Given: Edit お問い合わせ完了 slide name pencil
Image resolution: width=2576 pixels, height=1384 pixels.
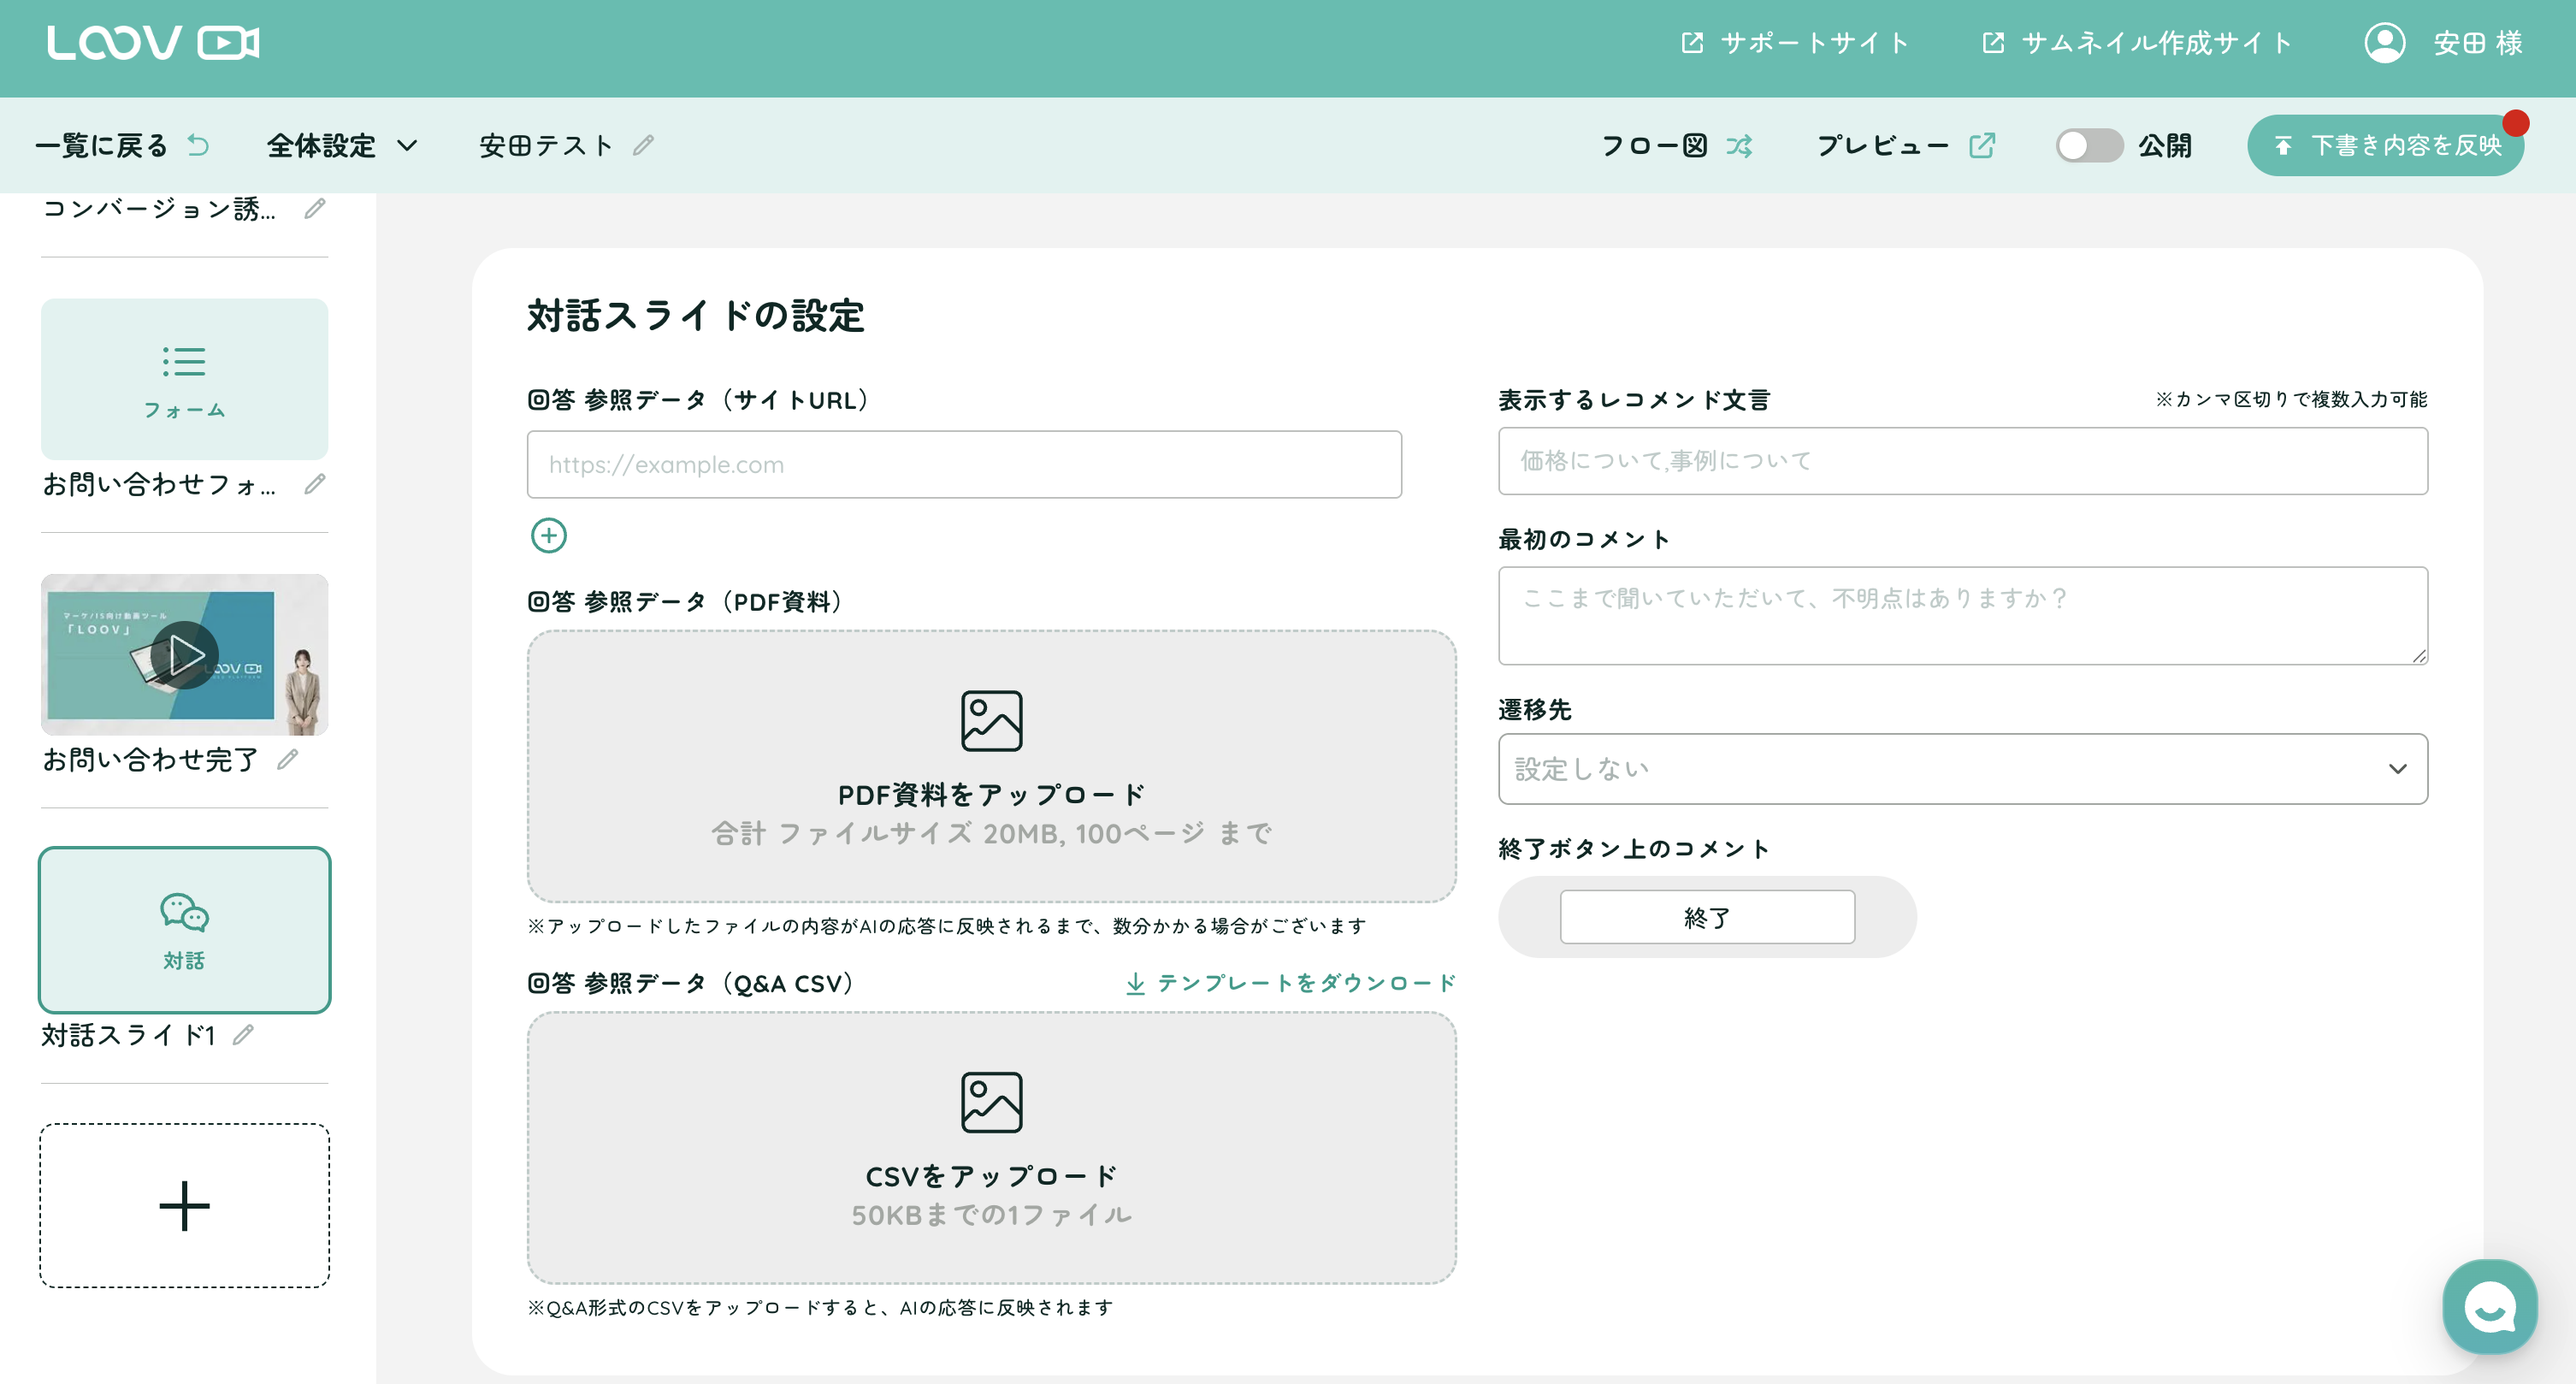Looking at the screenshot, I should tap(288, 760).
